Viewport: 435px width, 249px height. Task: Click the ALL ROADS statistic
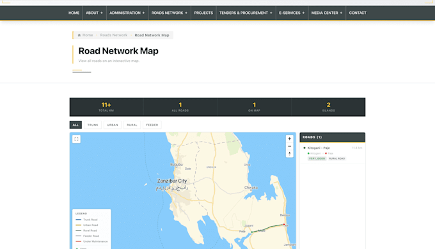pos(180,107)
